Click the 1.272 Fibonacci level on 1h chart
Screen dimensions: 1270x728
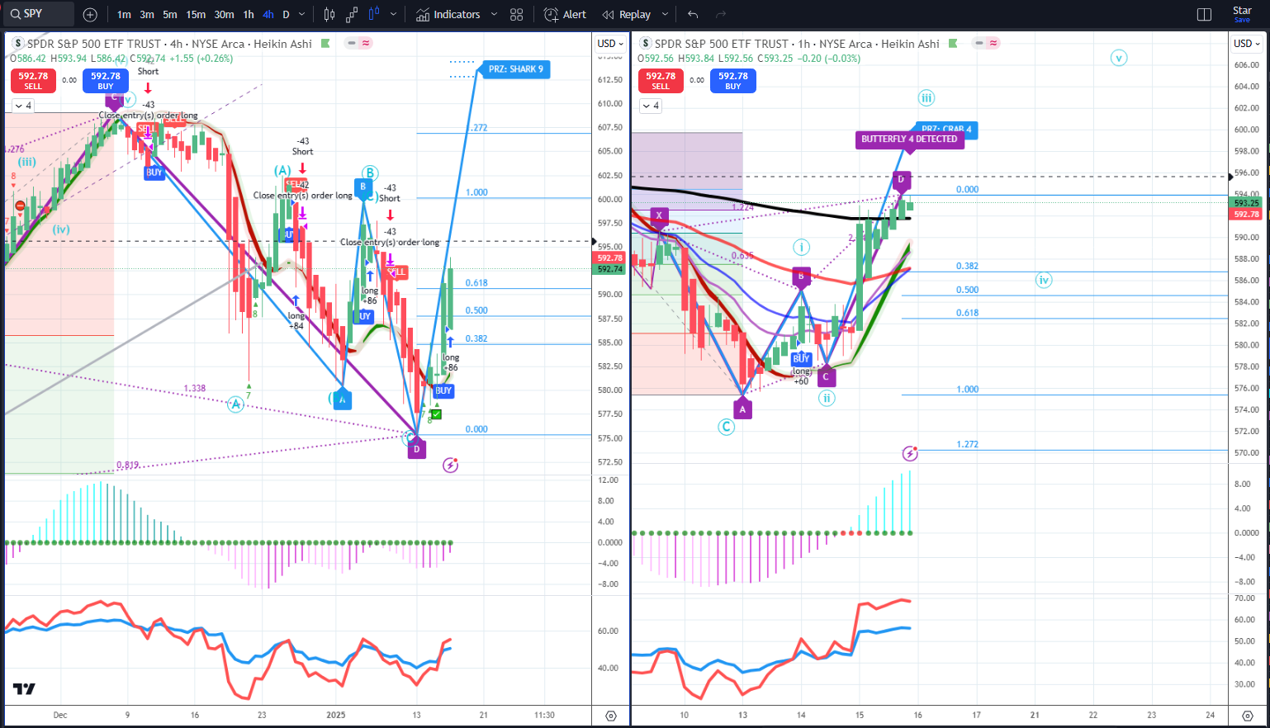(967, 444)
